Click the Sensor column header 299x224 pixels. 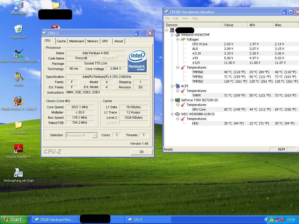click(193, 25)
